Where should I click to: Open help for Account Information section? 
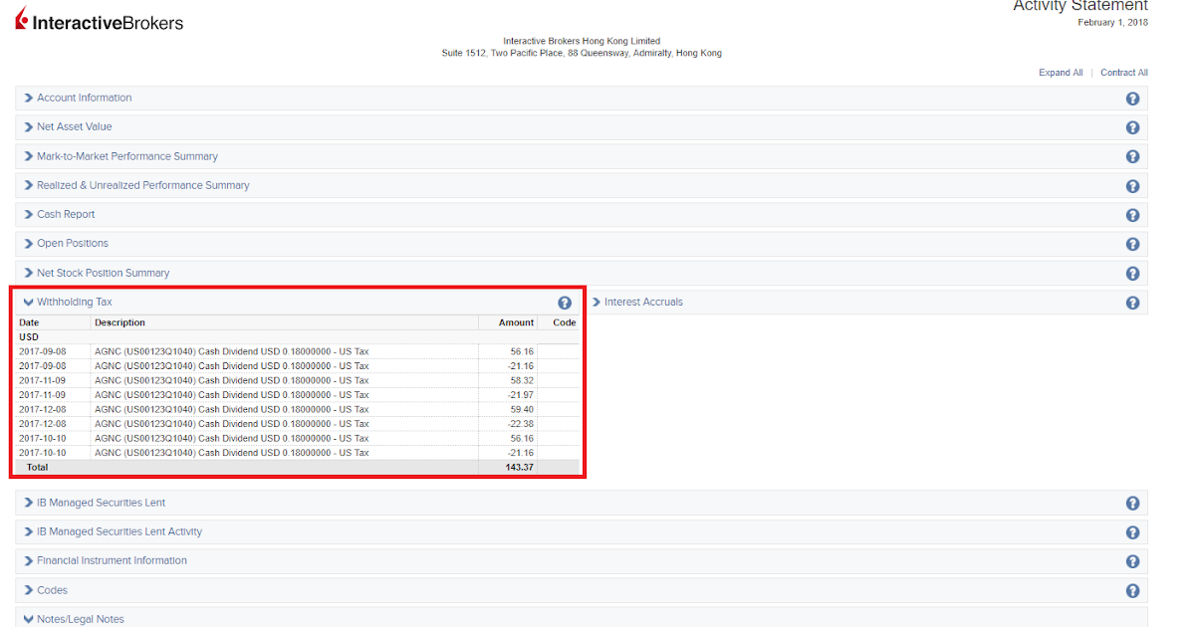click(1132, 99)
